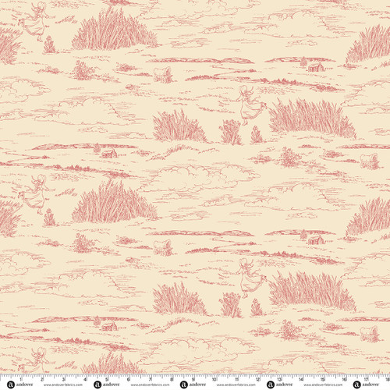The height and width of the screenshot is (390, 390).
Task: Click the ruler number 14
Action: [x=301, y=380]
